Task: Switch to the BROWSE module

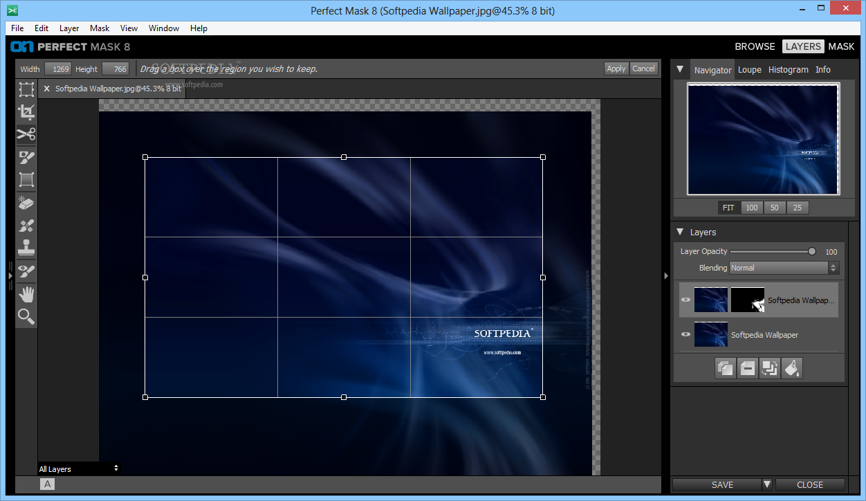Action: [755, 46]
